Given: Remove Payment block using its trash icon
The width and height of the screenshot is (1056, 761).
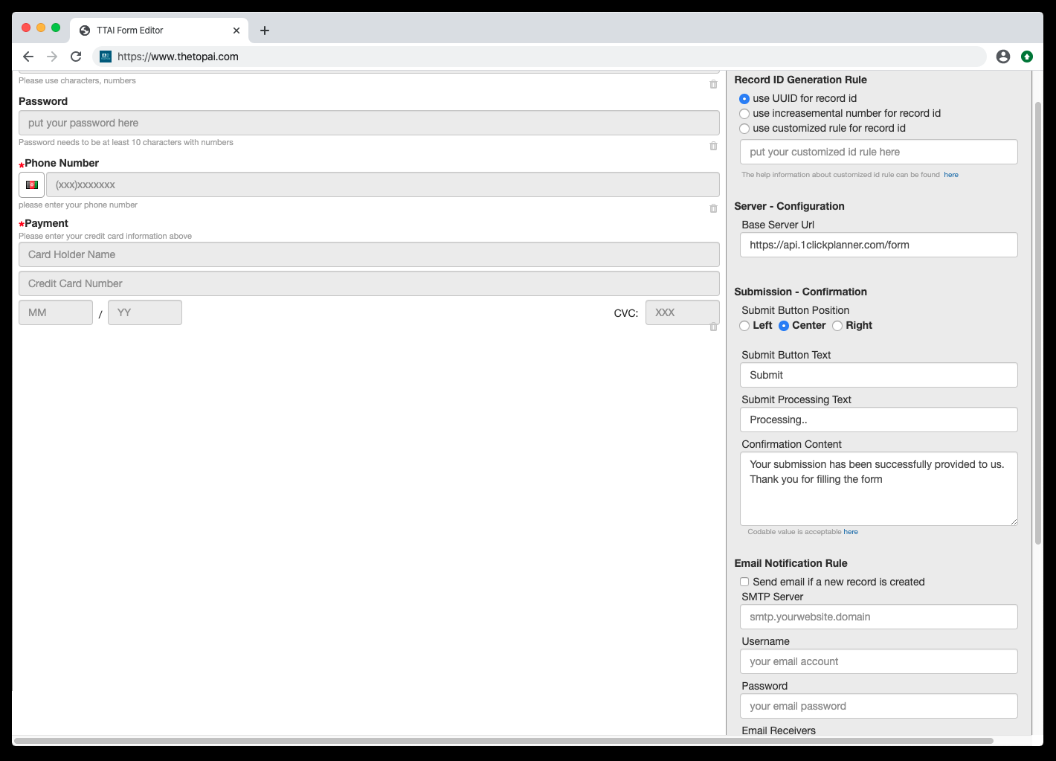Looking at the screenshot, I should pos(713,327).
